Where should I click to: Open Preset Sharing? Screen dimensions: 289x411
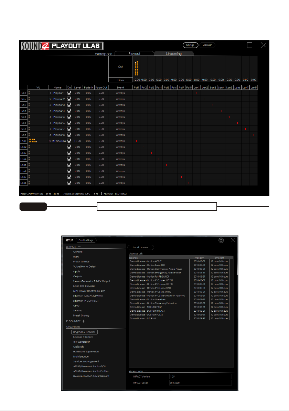click(81, 315)
